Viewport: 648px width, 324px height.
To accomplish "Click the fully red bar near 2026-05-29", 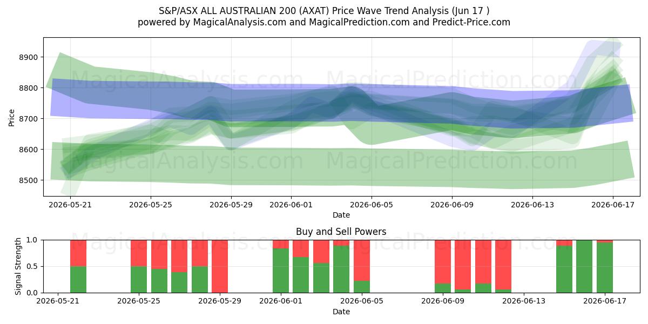I will (220, 266).
